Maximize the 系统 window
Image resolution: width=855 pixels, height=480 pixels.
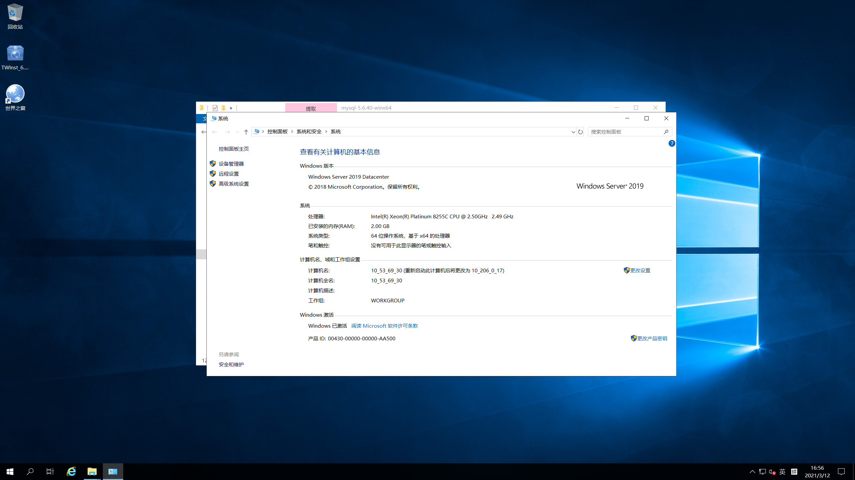(x=647, y=118)
